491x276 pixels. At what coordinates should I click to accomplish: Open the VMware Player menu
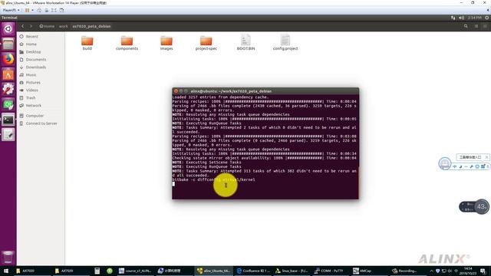(12, 10)
